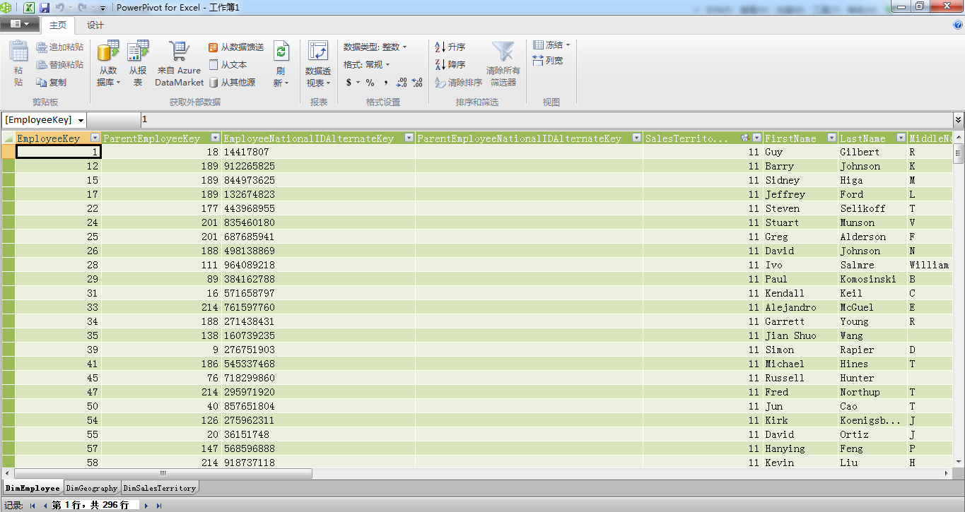Save the workbook using the floppy icon
This screenshot has height=512, width=965.
click(45, 7)
